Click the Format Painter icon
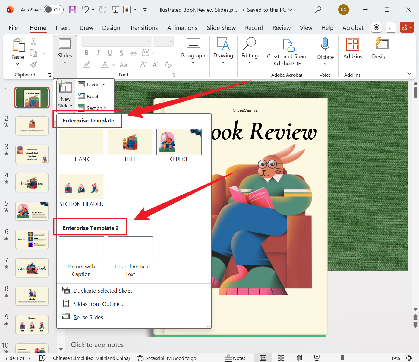 coord(33,65)
